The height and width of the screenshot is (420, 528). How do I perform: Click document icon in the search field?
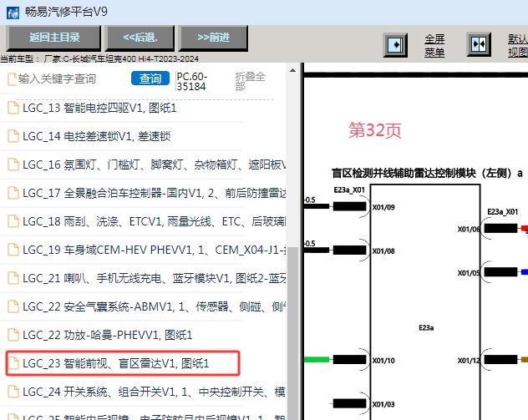[13, 78]
